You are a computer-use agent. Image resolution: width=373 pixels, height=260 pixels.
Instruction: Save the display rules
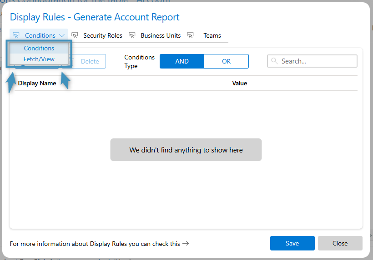[x=292, y=243]
